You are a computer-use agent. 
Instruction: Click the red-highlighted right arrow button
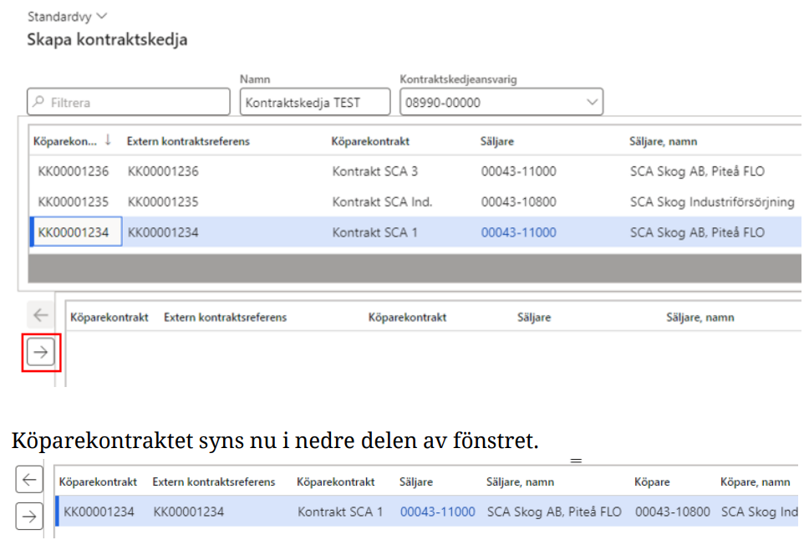point(40,353)
